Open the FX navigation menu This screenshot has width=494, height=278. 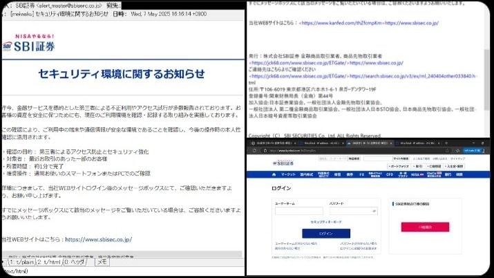point(361,174)
